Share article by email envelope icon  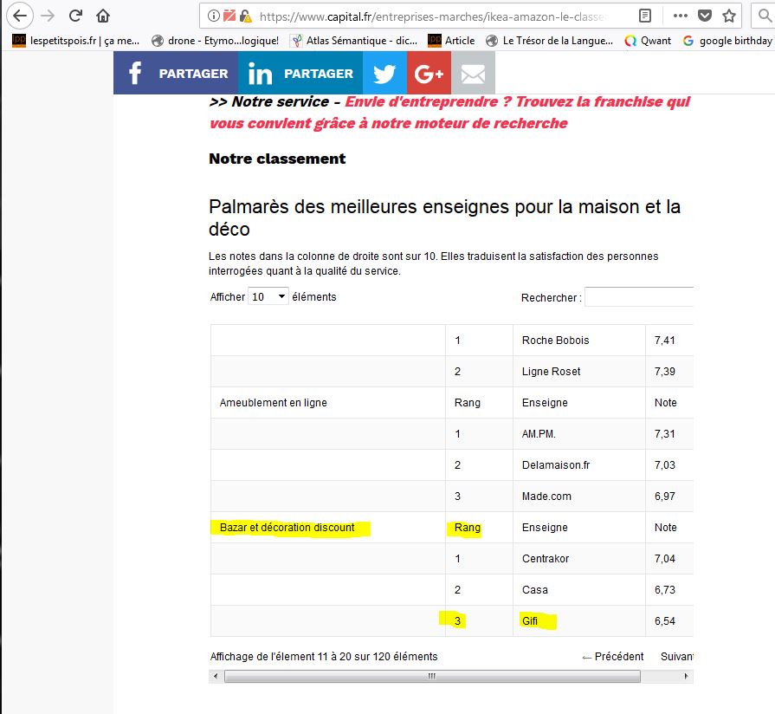click(x=473, y=73)
